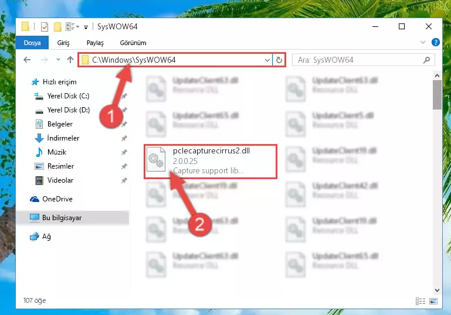Expand the address bar history dropdown

tap(267, 60)
